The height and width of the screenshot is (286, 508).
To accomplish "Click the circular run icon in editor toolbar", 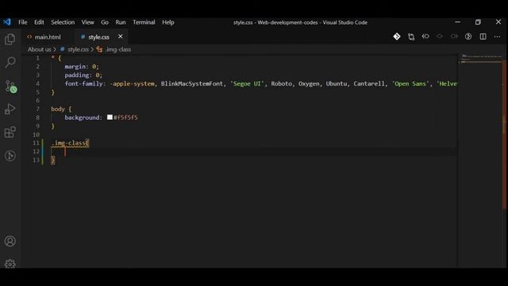I will click(468, 37).
